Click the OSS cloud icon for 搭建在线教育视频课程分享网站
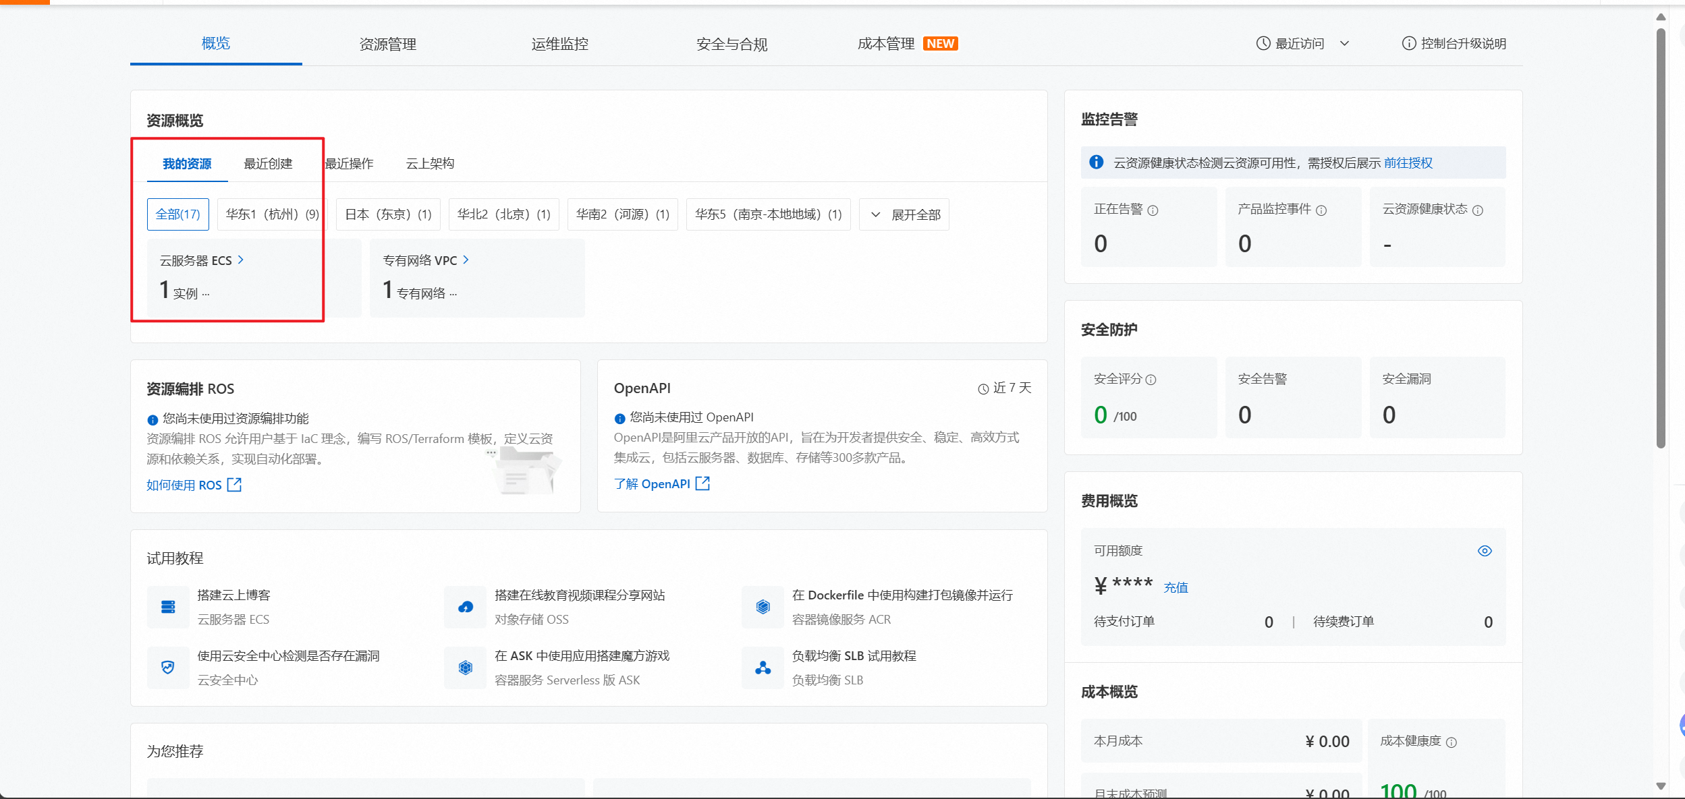1685x799 pixels. 466,607
